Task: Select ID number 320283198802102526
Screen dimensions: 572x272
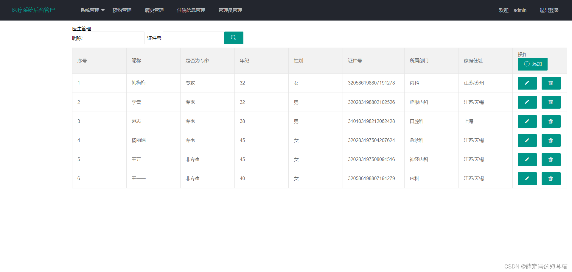Action: 371,102
